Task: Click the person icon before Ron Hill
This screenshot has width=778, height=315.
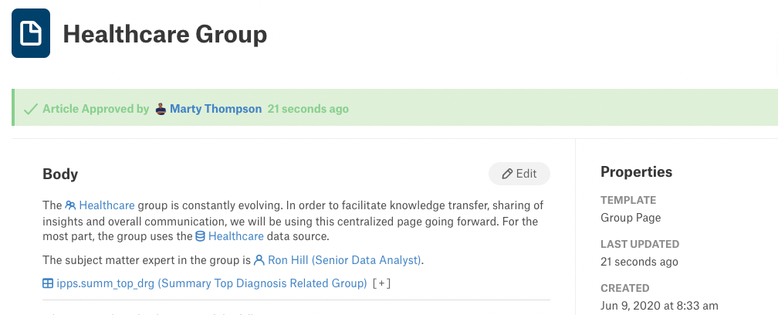Action: coord(259,260)
